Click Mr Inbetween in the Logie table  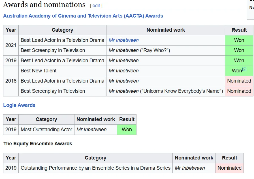click(x=96, y=130)
